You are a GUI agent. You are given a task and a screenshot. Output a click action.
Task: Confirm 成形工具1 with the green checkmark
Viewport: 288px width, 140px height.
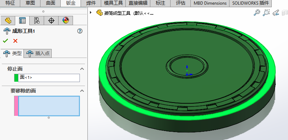click(5, 41)
